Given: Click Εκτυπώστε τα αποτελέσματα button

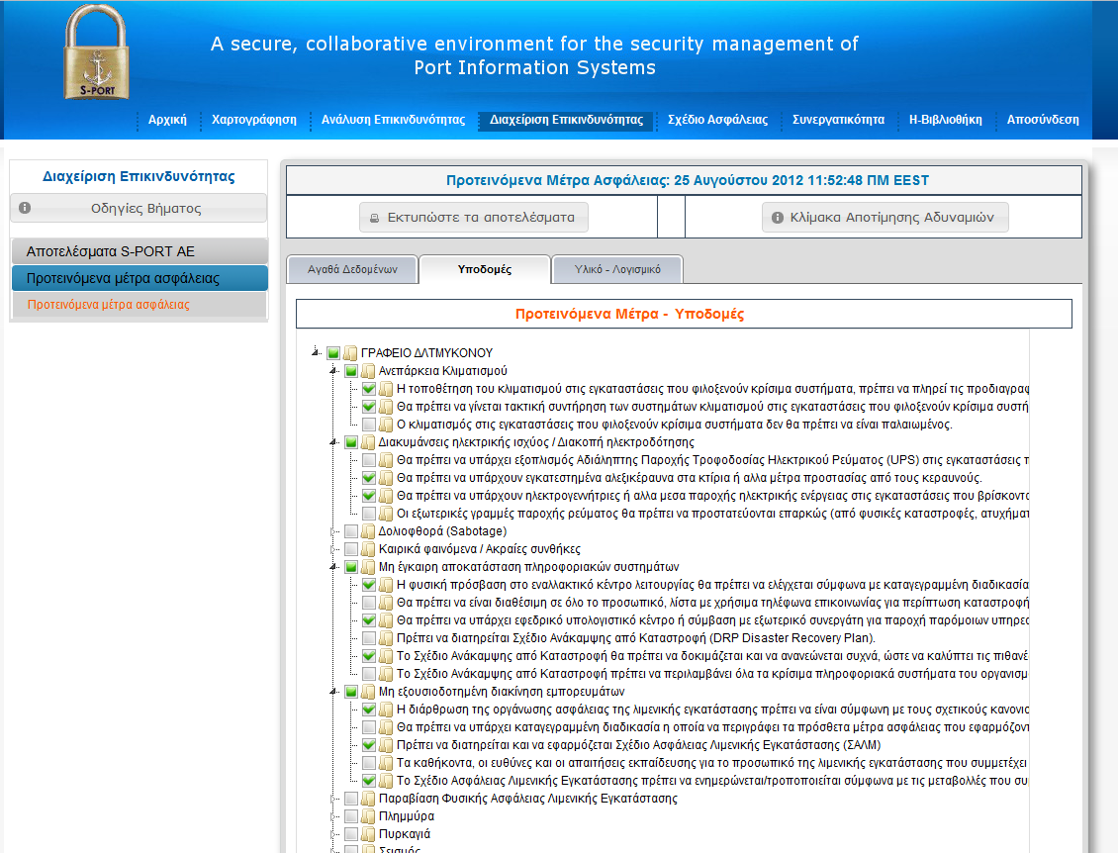Looking at the screenshot, I should point(474,218).
